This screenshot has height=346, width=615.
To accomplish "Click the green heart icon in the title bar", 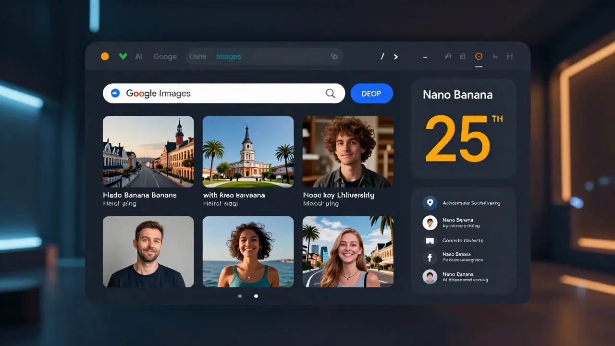I will 123,56.
